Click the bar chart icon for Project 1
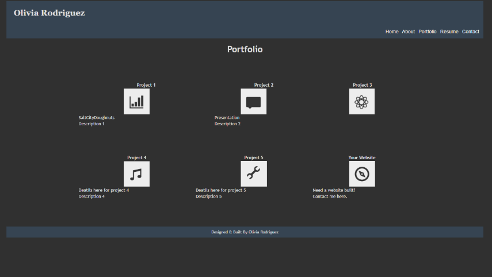The image size is (492, 277). click(x=136, y=102)
